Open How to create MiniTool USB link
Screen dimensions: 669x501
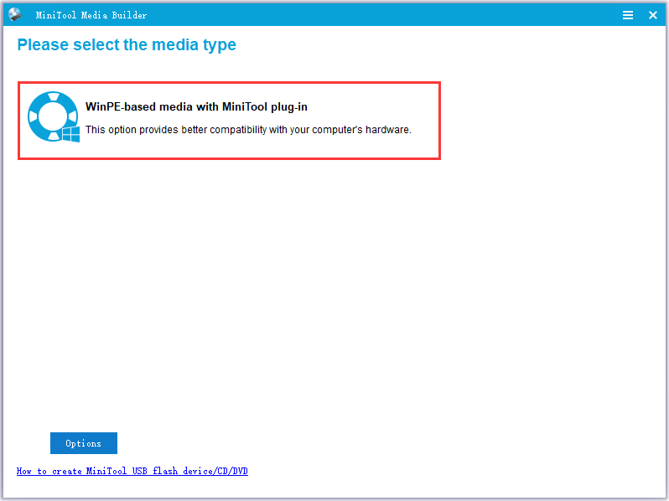(x=132, y=471)
